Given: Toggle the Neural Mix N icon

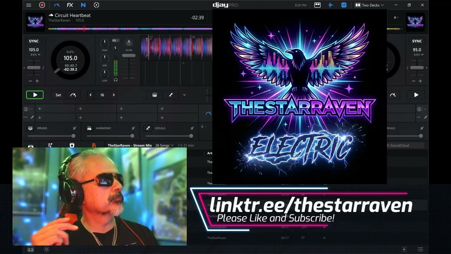Looking at the screenshot, I should [x=83, y=5].
